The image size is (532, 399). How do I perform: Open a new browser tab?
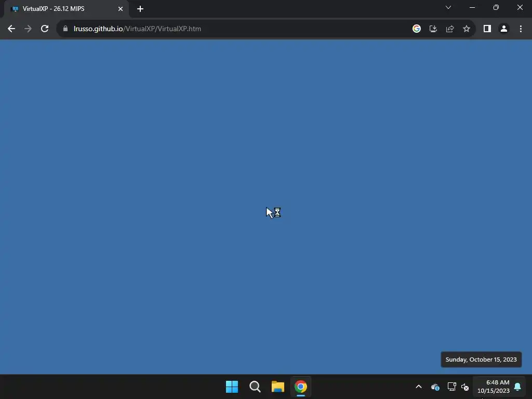click(140, 9)
